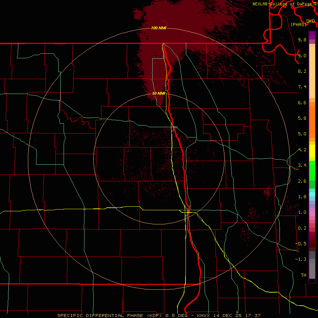
Task: Click the 4.2 color scale value
Action: click(302, 150)
